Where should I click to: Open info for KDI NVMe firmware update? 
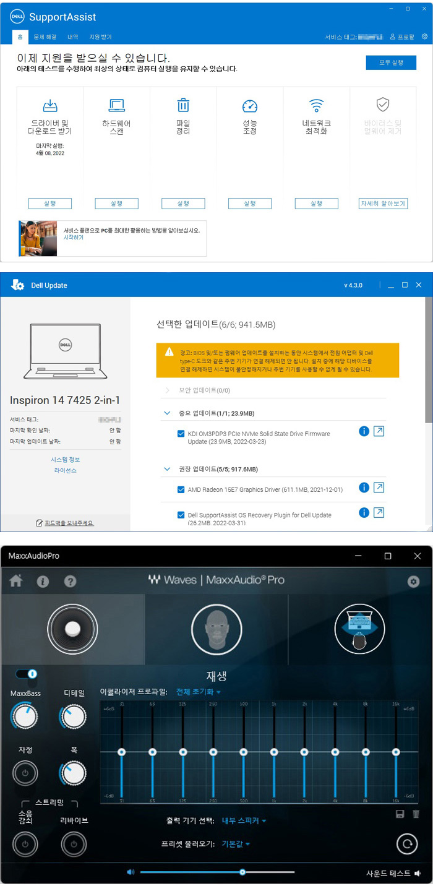364,431
